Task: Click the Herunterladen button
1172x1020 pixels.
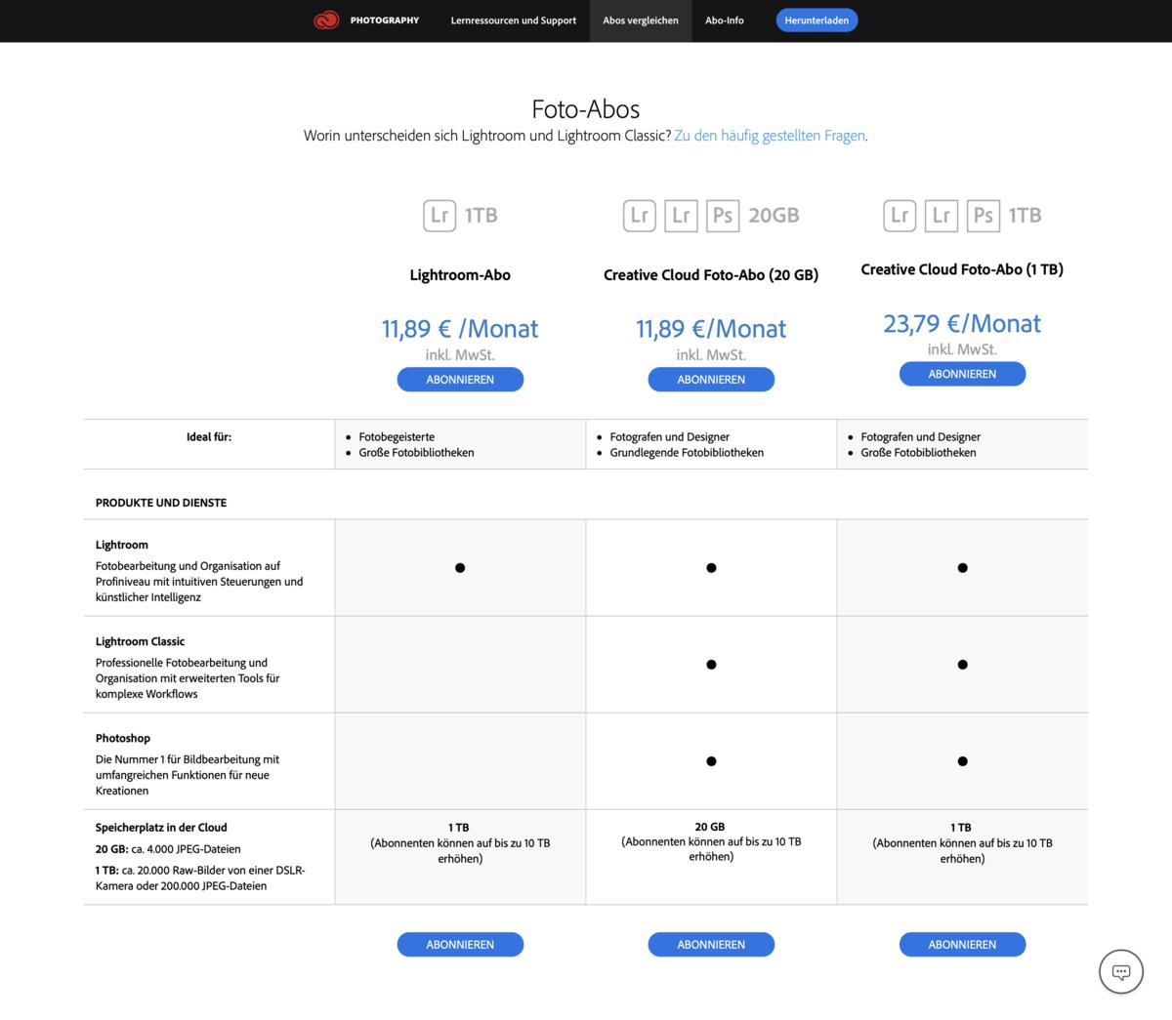Action: tap(816, 20)
